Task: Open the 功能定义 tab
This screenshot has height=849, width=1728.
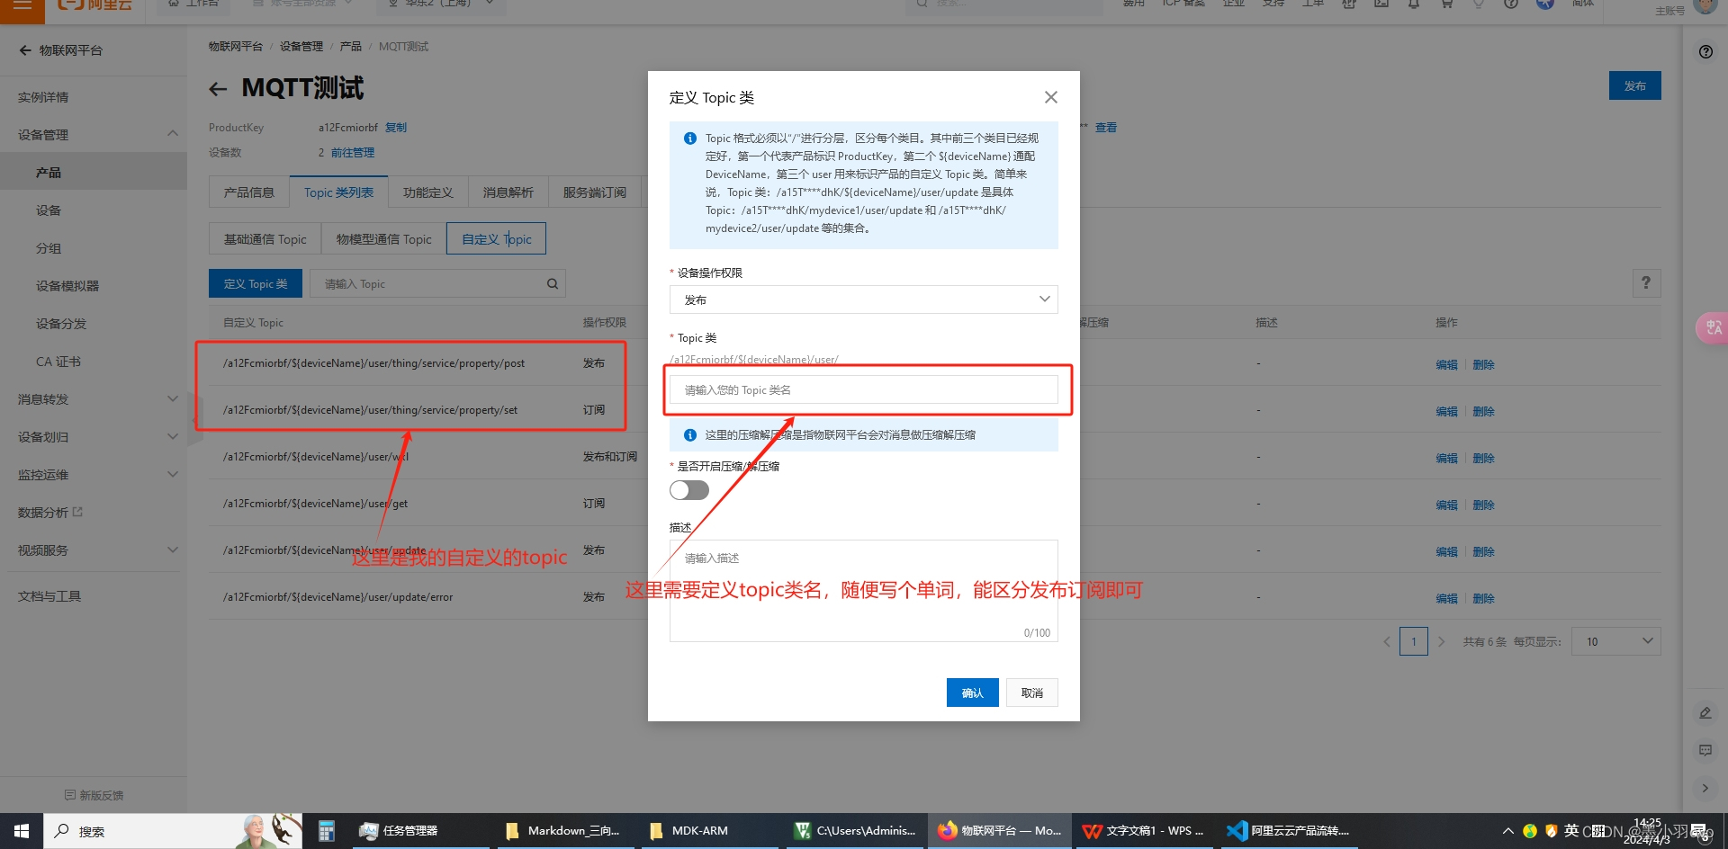Action: pyautogui.click(x=427, y=192)
